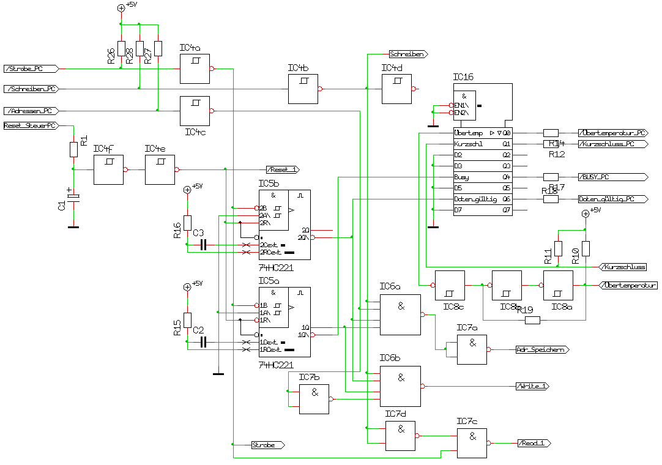The width and height of the screenshot is (662, 465).
Task: Select the IC4a Schmitt trigger inverter
Action: (195, 69)
